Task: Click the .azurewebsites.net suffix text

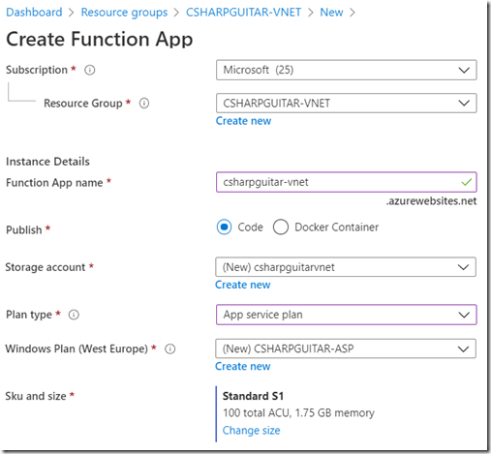Action: click(x=431, y=201)
